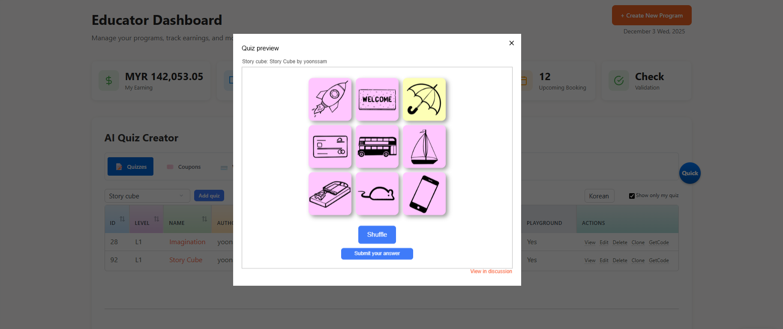Pick the yellow umbrella cube tile
This screenshot has height=329, width=783.
pos(424,99)
